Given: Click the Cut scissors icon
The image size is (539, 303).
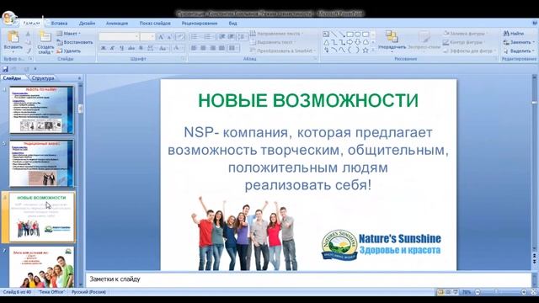Looking at the screenshot, I should [x=28, y=34].
